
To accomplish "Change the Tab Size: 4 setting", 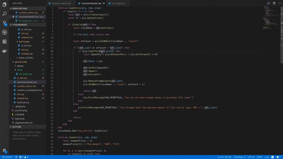I will click(239, 157).
